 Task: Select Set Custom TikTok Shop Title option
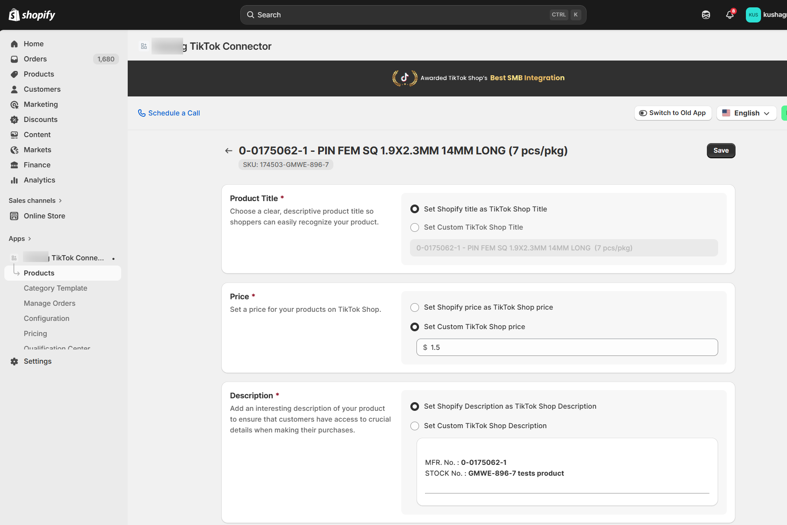point(415,227)
